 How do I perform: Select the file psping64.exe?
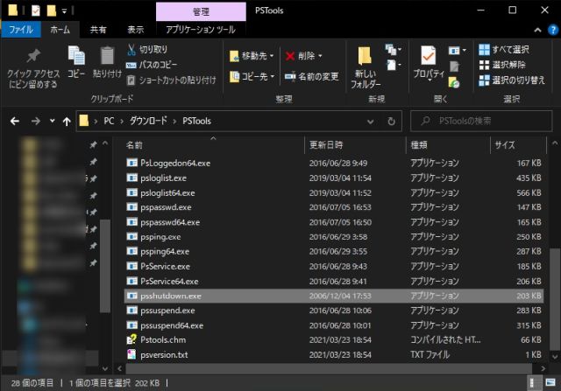tap(333, 251)
